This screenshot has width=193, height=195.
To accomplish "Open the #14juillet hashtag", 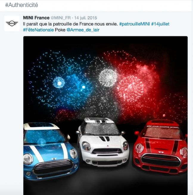I will click(x=160, y=24).
